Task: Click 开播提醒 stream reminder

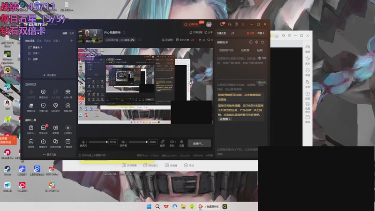Action: click(196, 32)
